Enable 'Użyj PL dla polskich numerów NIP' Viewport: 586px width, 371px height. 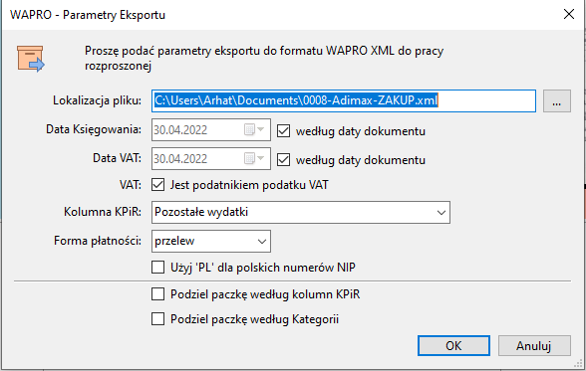(x=157, y=268)
